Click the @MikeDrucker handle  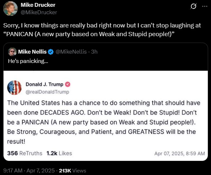click(x=39, y=12)
